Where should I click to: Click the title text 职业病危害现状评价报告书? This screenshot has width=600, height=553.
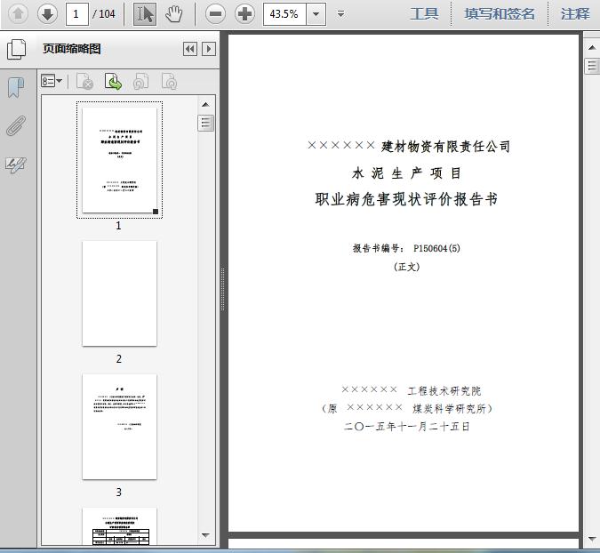coord(406,199)
